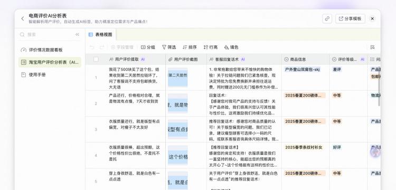Image resolution: width=396 pixels, height=190 pixels.
Task: Click the AI badge next to 评价等级
Action: (362, 59)
